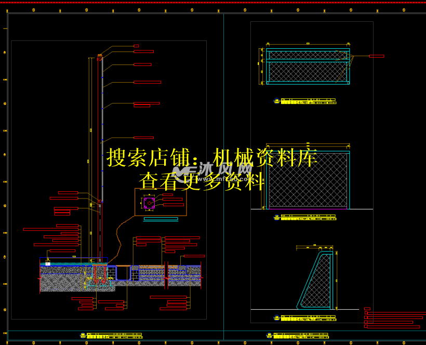Image resolution: width=426 pixels, height=345 pixels.
Task: Click the detail marker circle below the middle mesh panel
Action: point(275,217)
